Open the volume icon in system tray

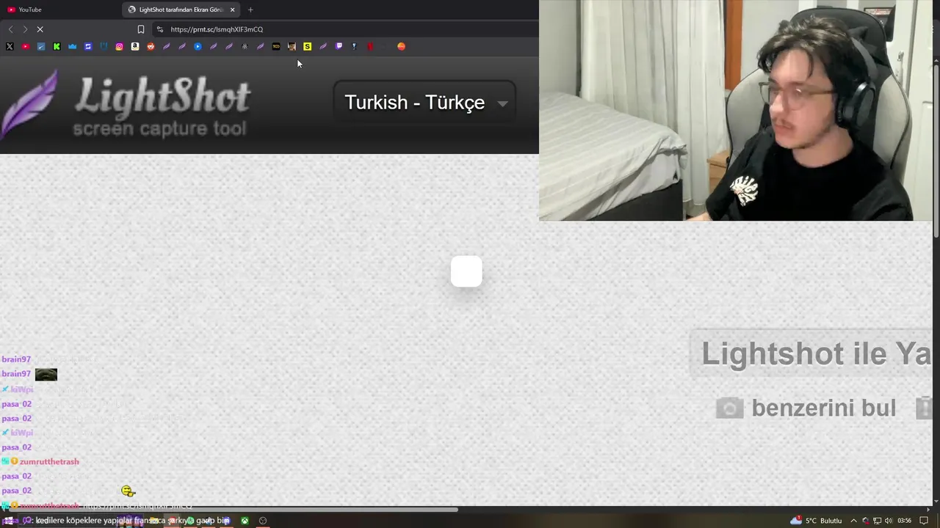click(889, 521)
